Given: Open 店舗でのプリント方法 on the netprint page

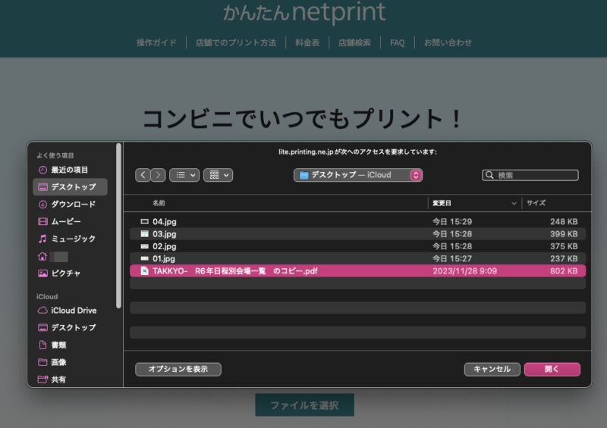Looking at the screenshot, I should (x=236, y=42).
